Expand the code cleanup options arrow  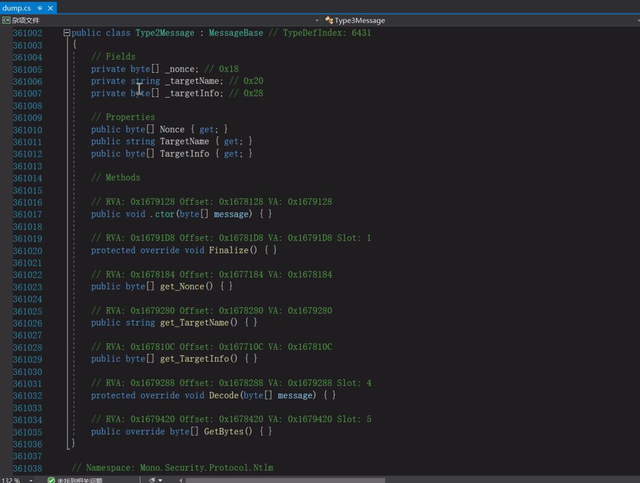pyautogui.click(x=161, y=480)
